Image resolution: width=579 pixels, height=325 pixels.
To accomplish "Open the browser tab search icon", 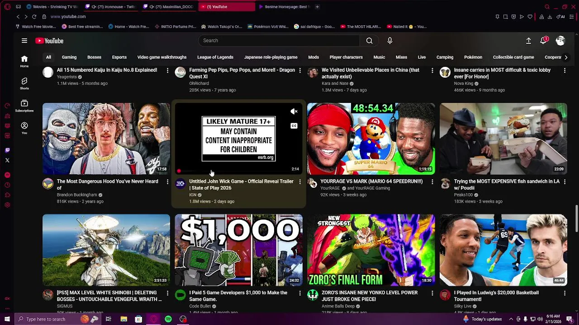I will point(547,7).
